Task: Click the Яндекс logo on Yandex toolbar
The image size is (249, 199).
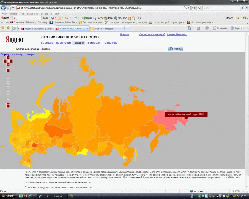Action: pyautogui.click(x=5, y=18)
